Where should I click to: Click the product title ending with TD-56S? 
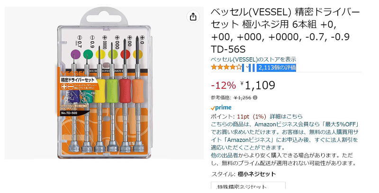tap(286, 30)
